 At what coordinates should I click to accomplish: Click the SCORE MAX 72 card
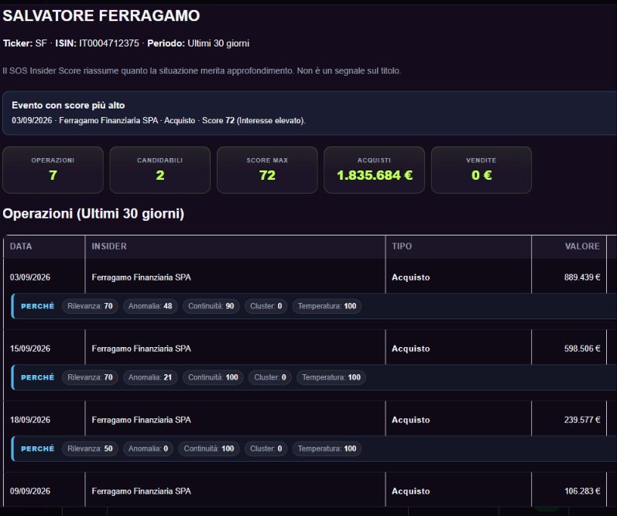pyautogui.click(x=267, y=170)
